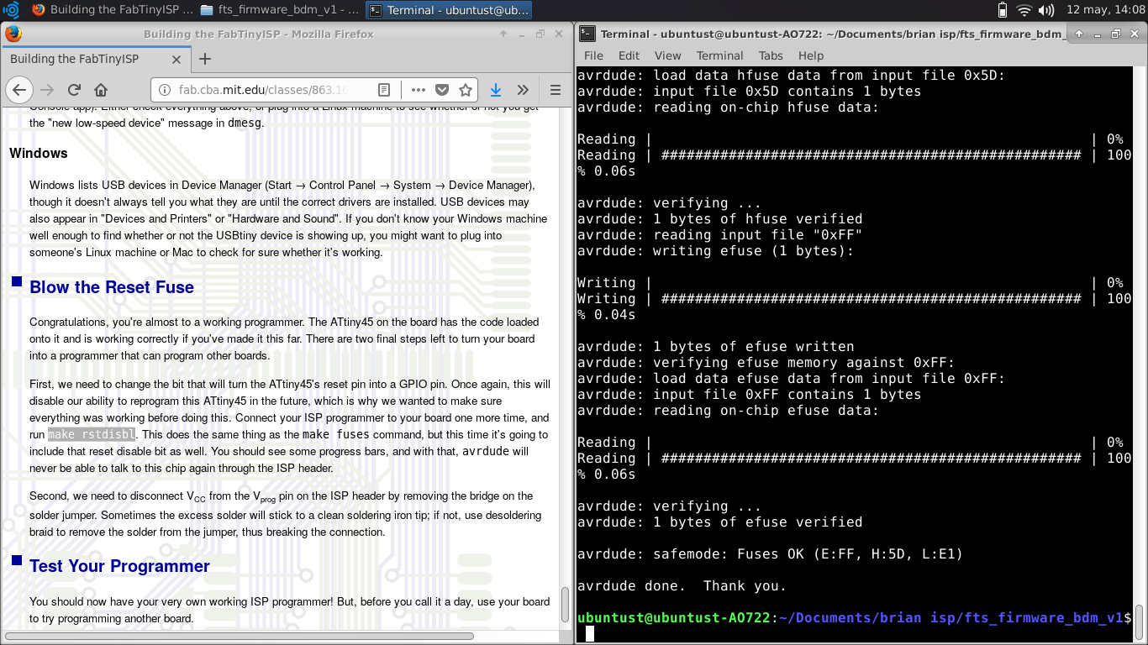This screenshot has height=645, width=1148.
Task: Expand the Firefox toolbar overflow chevron
Action: 523,90
